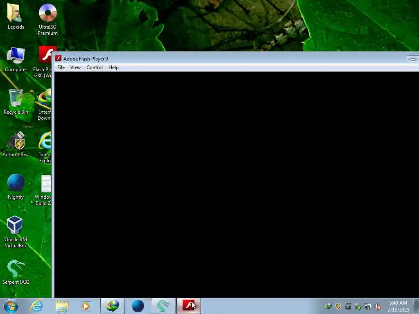
Task: Select the AutorunRemover desktop icon
Action: [x=16, y=144]
